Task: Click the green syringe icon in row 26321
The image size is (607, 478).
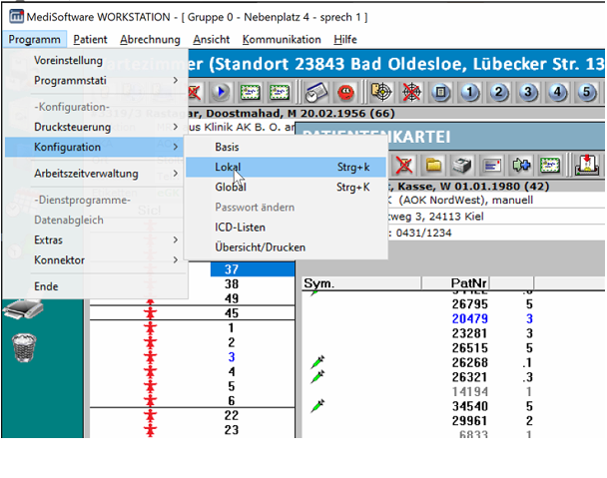Action: pyautogui.click(x=317, y=376)
